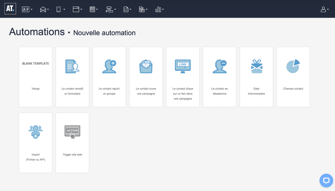Screen dimensions: 335x191
Task: Open the browser window icon menu
Action: coord(77,10)
